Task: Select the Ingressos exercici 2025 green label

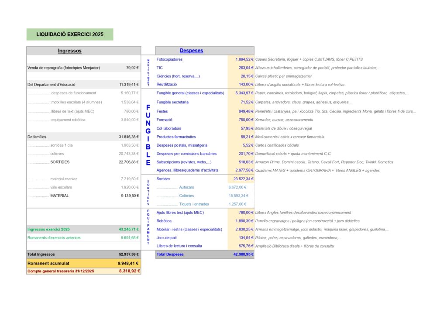Action: pos(48,229)
